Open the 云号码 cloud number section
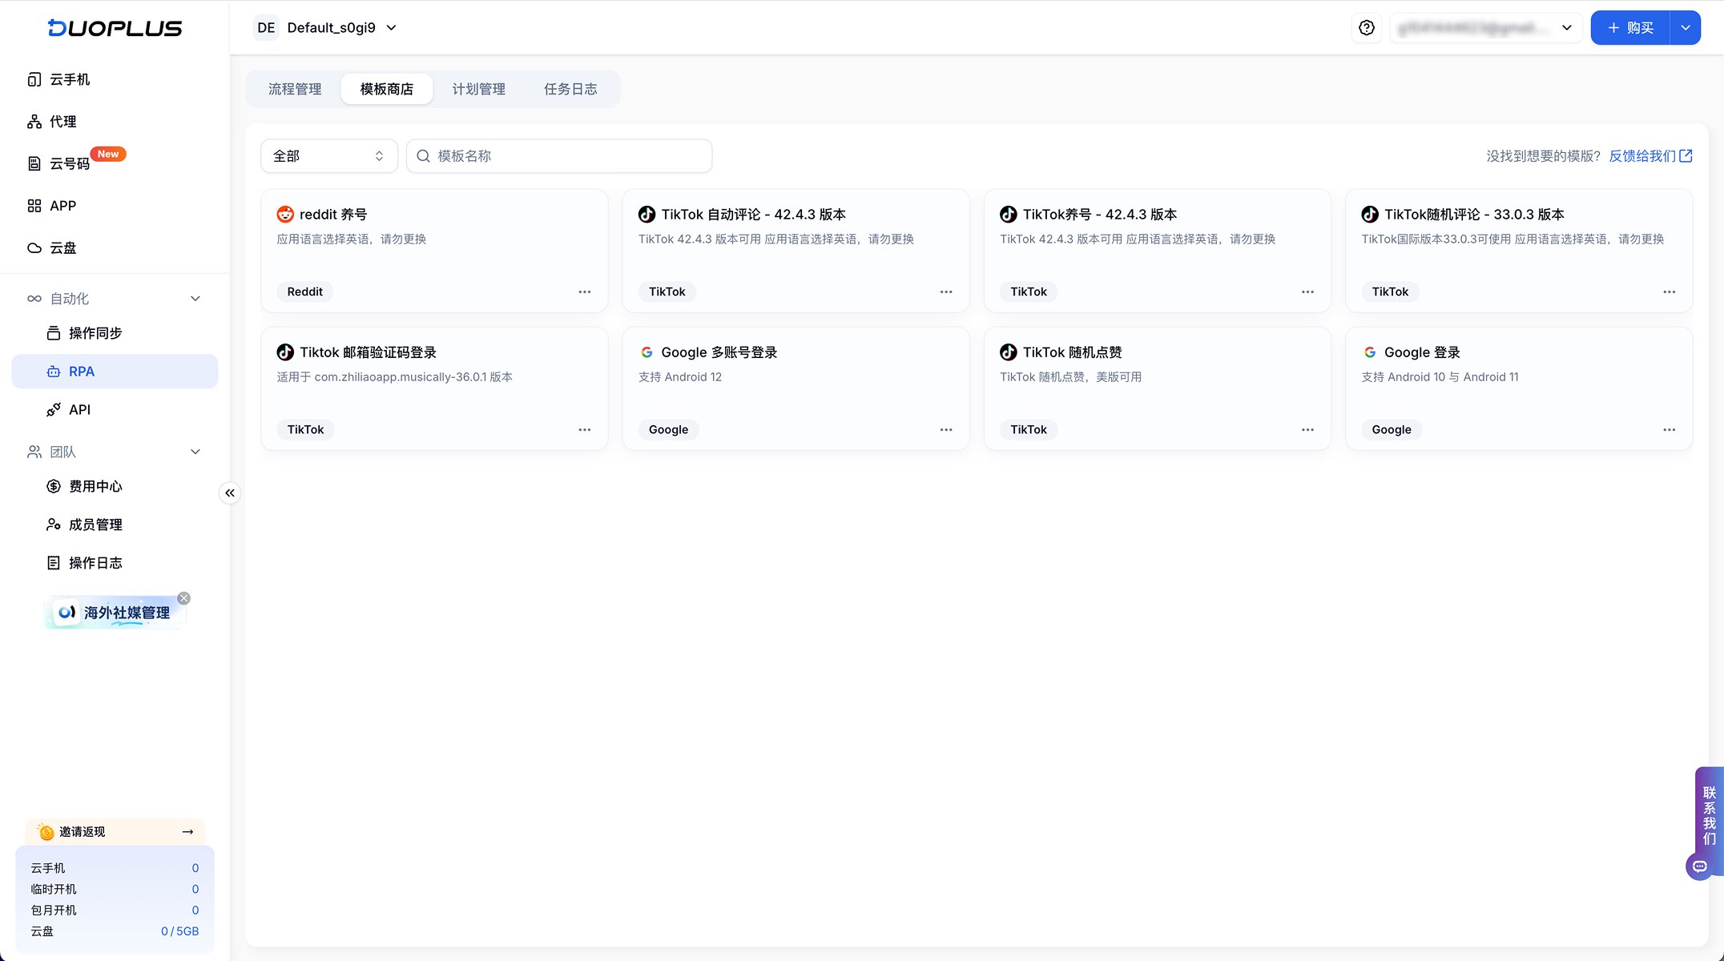 click(115, 163)
